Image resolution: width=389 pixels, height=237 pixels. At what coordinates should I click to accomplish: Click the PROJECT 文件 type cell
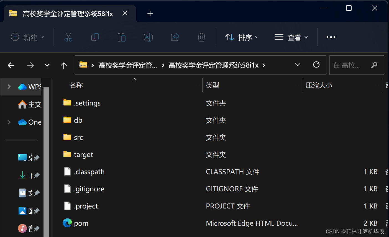228,206
